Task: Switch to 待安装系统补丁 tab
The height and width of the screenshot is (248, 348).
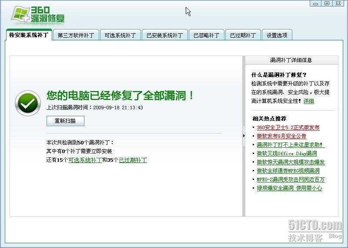Action: 29,35
